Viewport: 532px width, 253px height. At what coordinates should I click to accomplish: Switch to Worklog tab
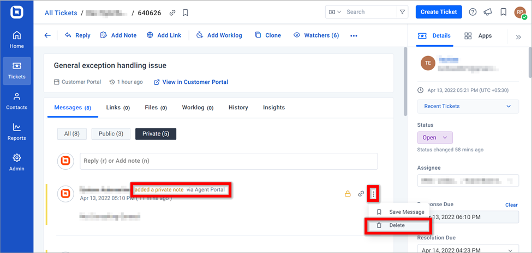(198, 108)
